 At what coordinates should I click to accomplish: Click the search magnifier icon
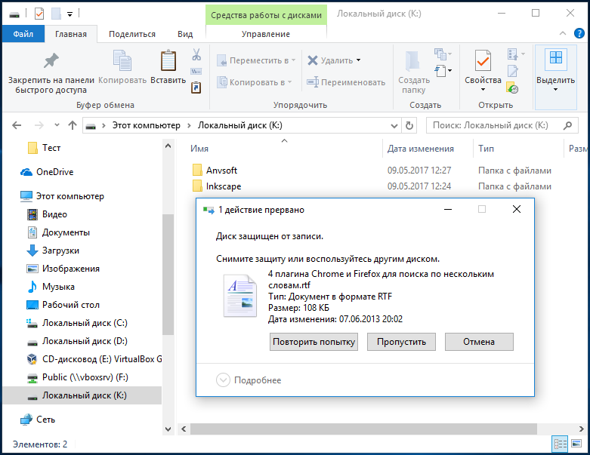coord(567,125)
